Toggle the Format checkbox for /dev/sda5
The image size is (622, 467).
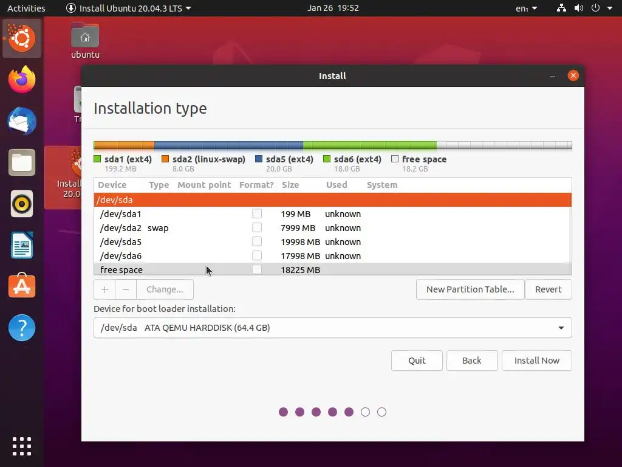click(x=257, y=241)
